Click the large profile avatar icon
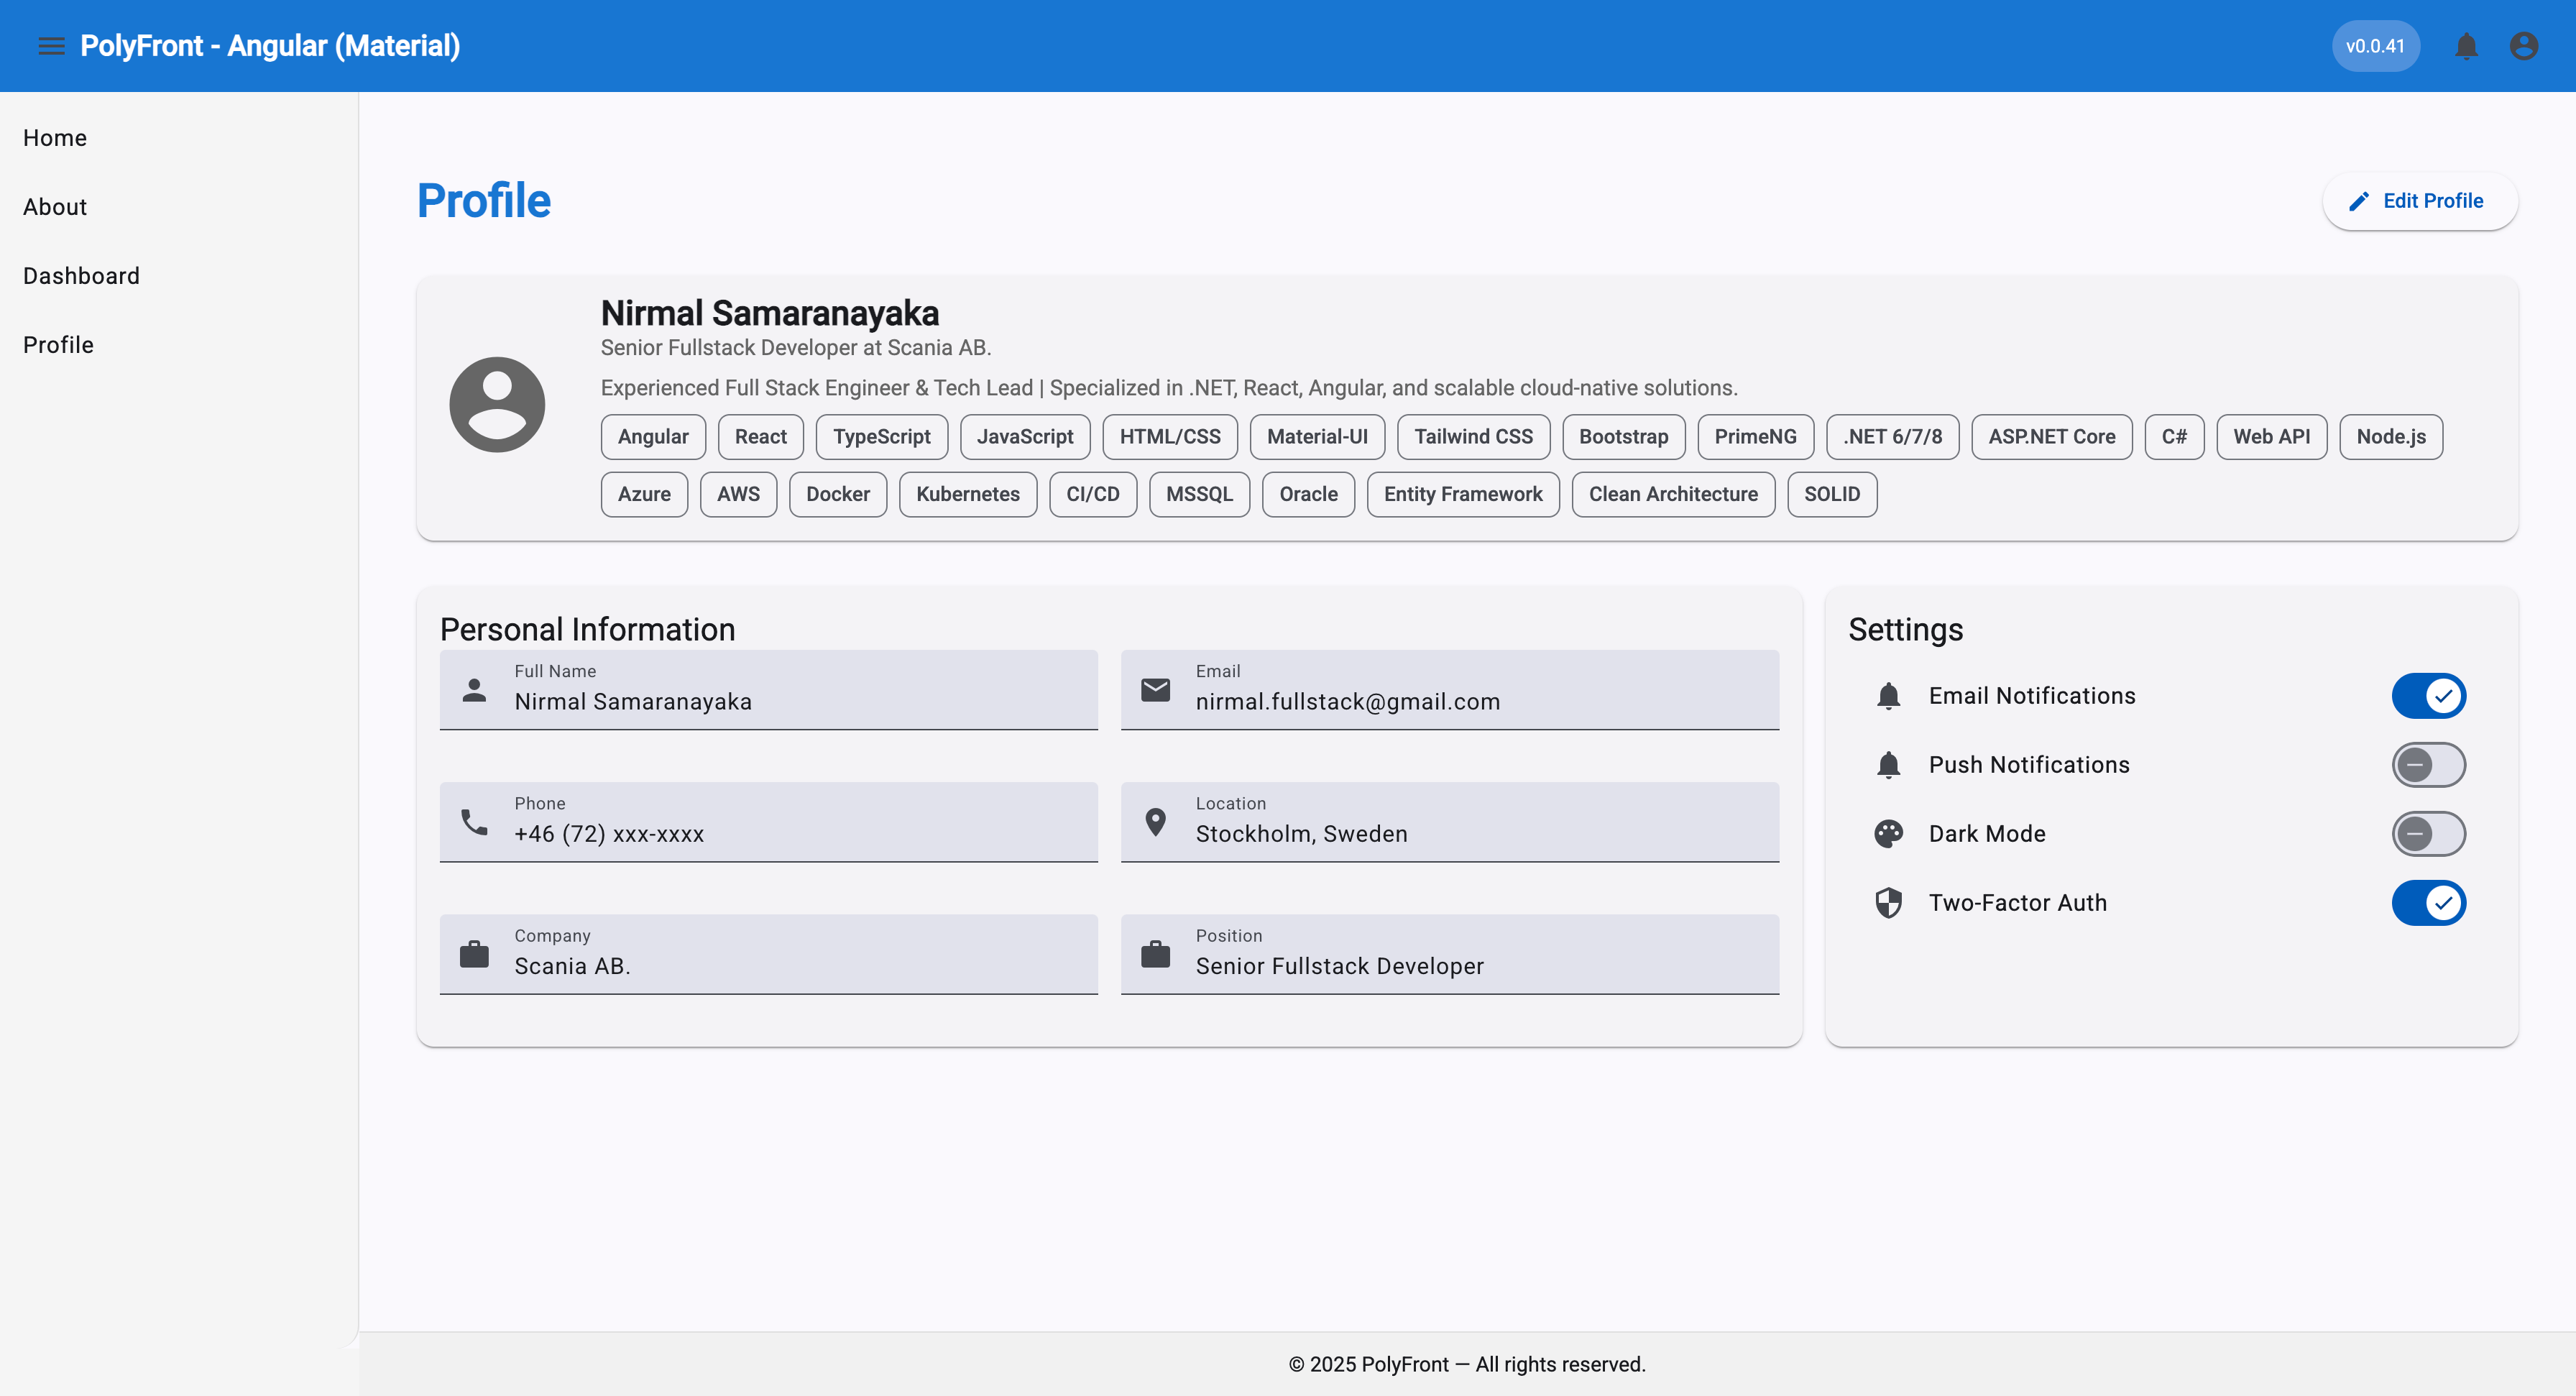2576x1396 pixels. pyautogui.click(x=497, y=404)
